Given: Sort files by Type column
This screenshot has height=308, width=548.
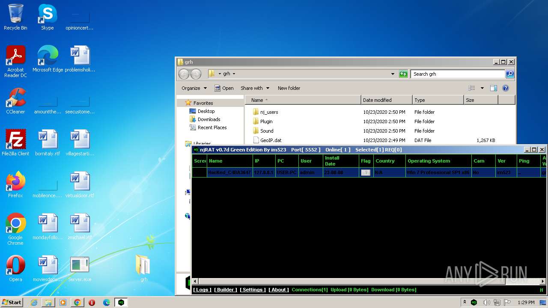Looking at the screenshot, I should pos(438,100).
